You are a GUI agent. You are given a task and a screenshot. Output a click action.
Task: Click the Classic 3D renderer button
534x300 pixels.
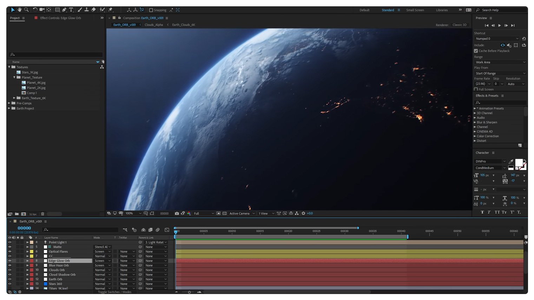pyautogui.click(x=460, y=25)
